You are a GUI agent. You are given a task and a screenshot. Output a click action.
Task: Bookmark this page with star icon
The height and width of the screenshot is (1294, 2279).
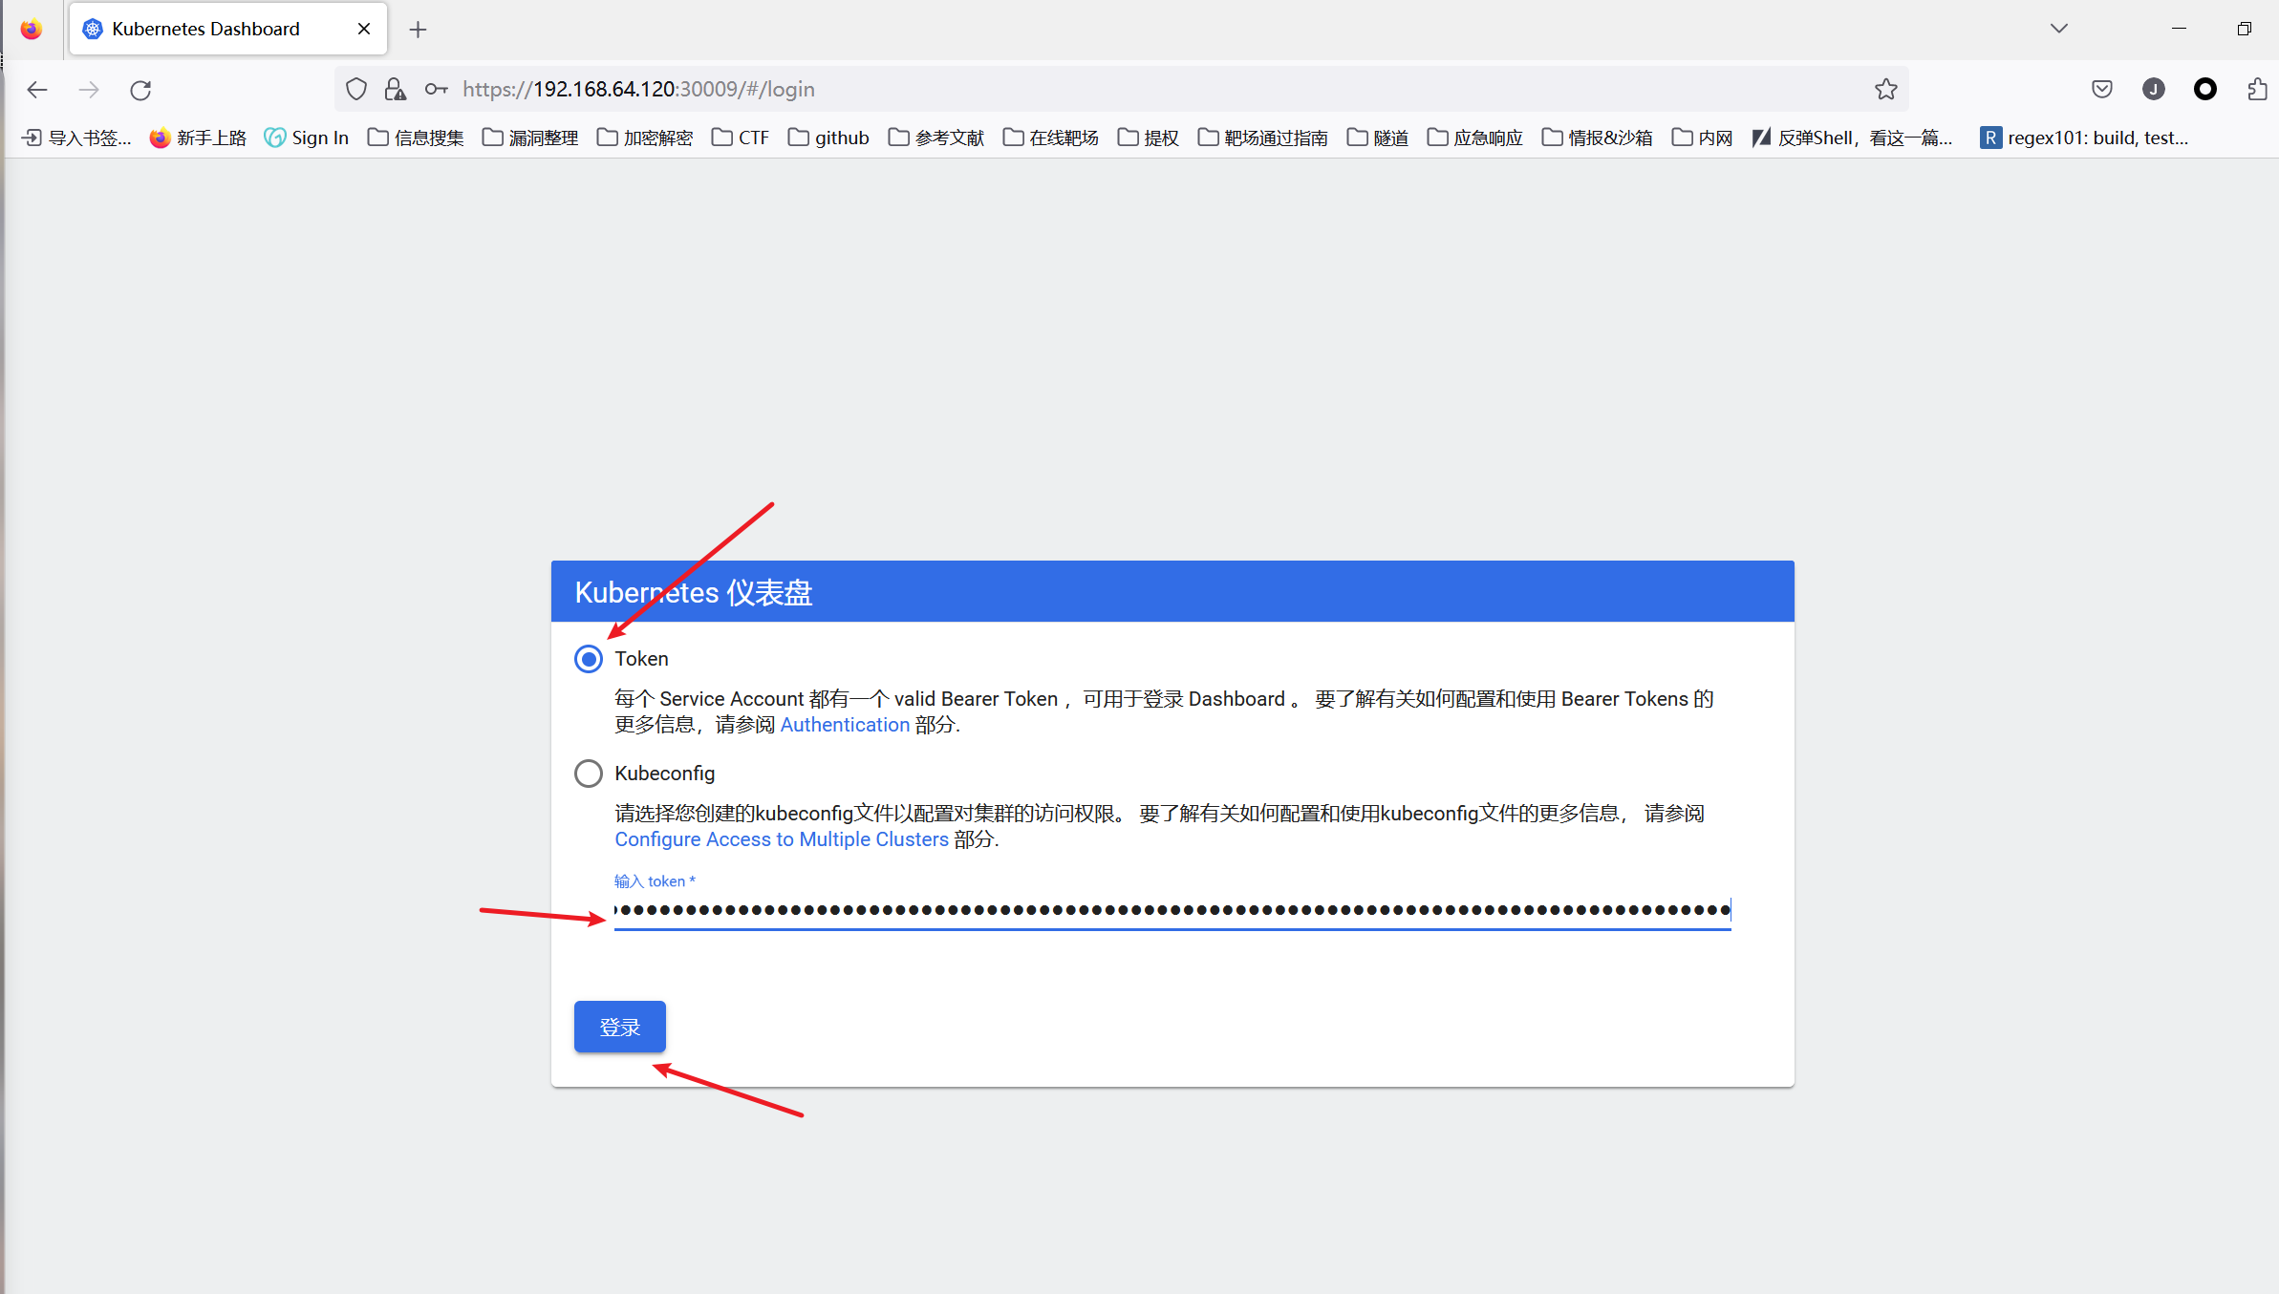point(1885,90)
